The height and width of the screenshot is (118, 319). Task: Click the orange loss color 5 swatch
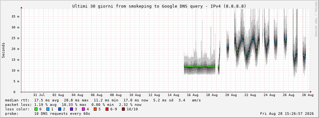pyautogui.click(x=95, y=109)
